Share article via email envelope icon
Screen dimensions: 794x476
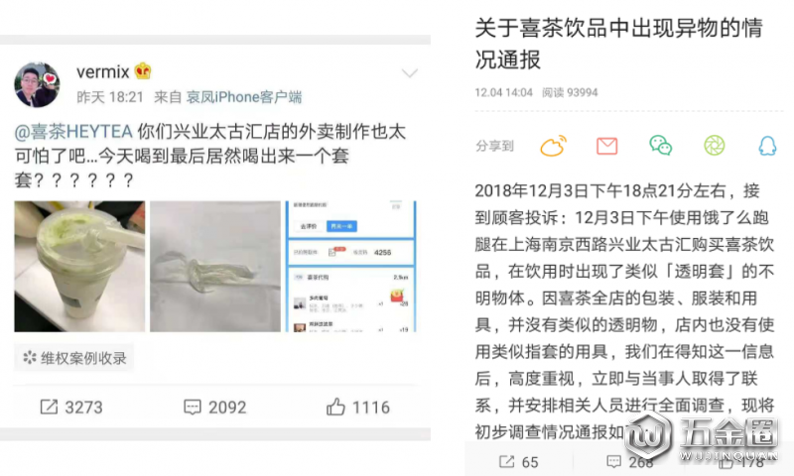tap(606, 146)
